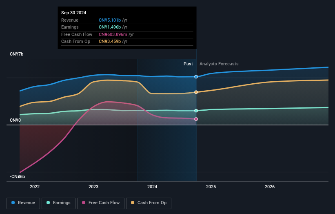Image resolution: width=335 pixels, height=214 pixels.
Task: Select the pink Free Cash Flow data point
Action: tap(196, 119)
